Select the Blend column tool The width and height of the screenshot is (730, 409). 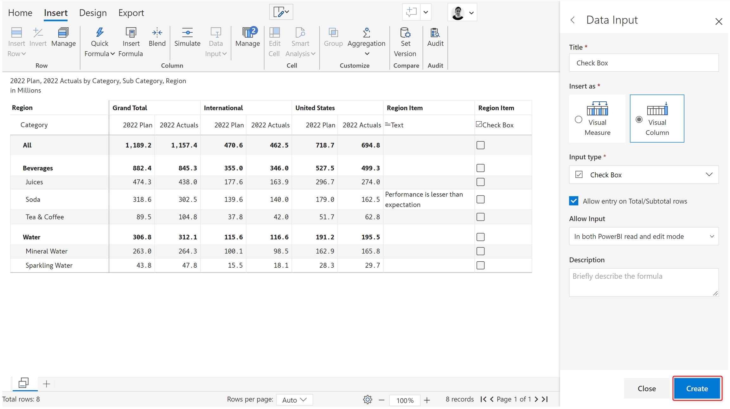click(x=157, y=32)
